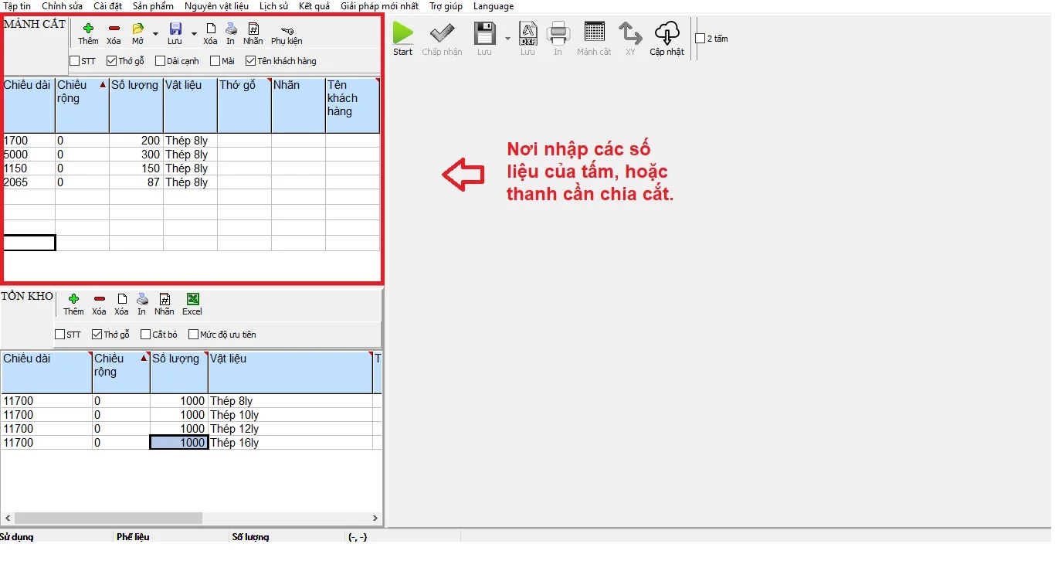The height and width of the screenshot is (561, 1055).
Task: Click the Start icon to begin cutting optimization
Action: (402, 34)
